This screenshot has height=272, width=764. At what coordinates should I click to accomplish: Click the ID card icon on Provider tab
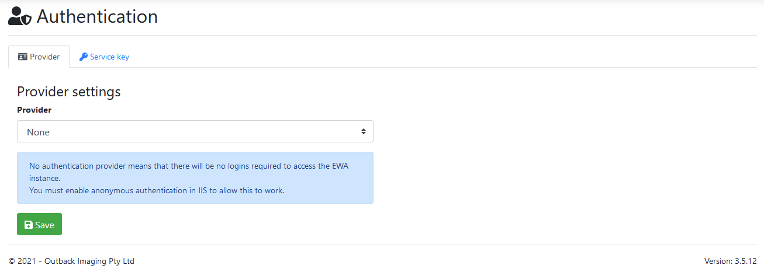point(23,57)
